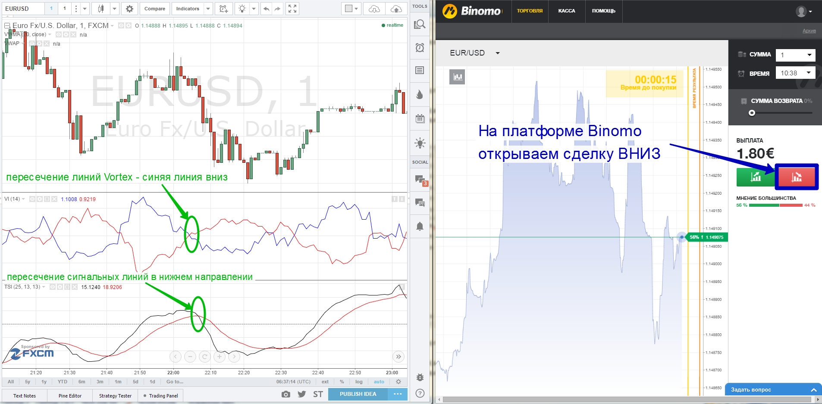Open the Pine Editor tab
This screenshot has width=822, height=404.
coord(70,396)
